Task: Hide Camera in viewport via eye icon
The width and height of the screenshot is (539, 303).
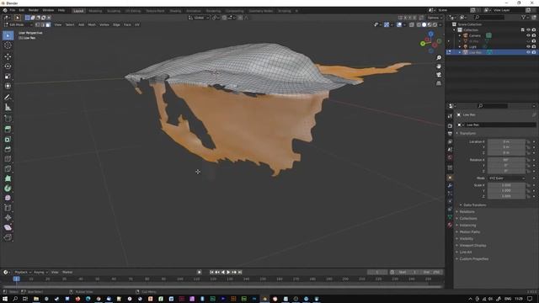Action: [x=528, y=35]
